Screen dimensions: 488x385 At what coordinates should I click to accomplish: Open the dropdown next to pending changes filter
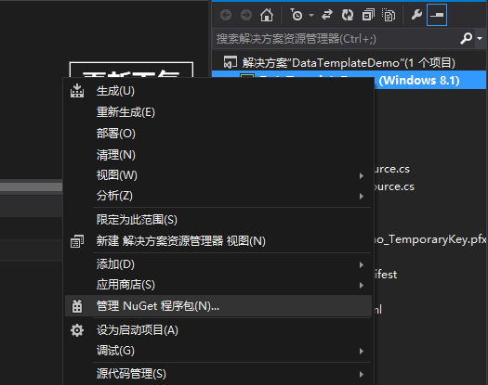click(311, 15)
